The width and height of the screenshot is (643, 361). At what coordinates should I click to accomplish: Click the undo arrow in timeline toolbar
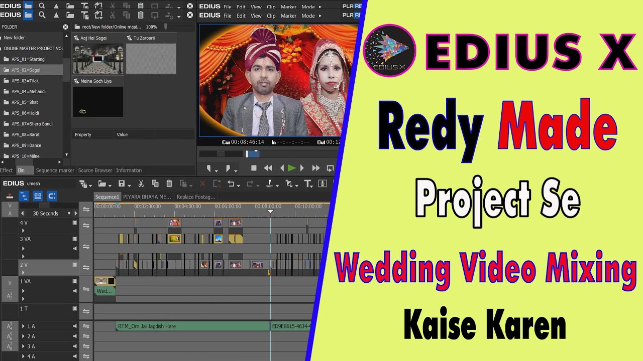tap(231, 184)
